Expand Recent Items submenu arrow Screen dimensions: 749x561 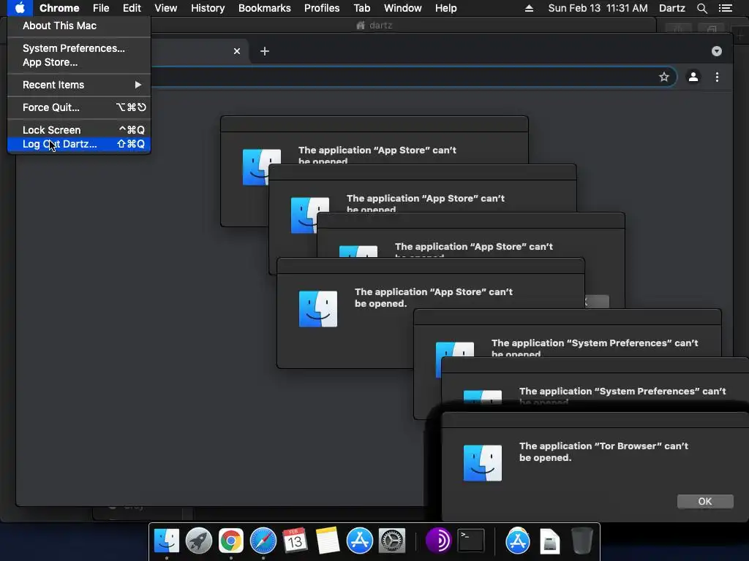[x=138, y=85]
